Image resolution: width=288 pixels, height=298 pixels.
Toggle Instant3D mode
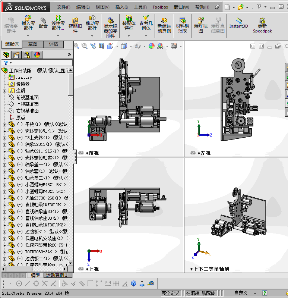(x=238, y=22)
